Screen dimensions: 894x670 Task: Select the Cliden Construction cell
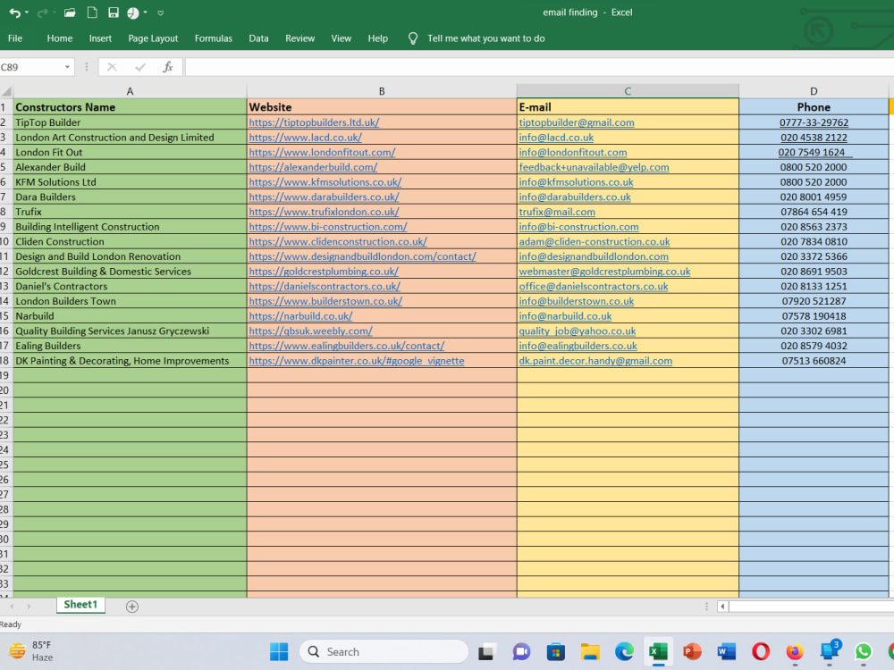130,241
